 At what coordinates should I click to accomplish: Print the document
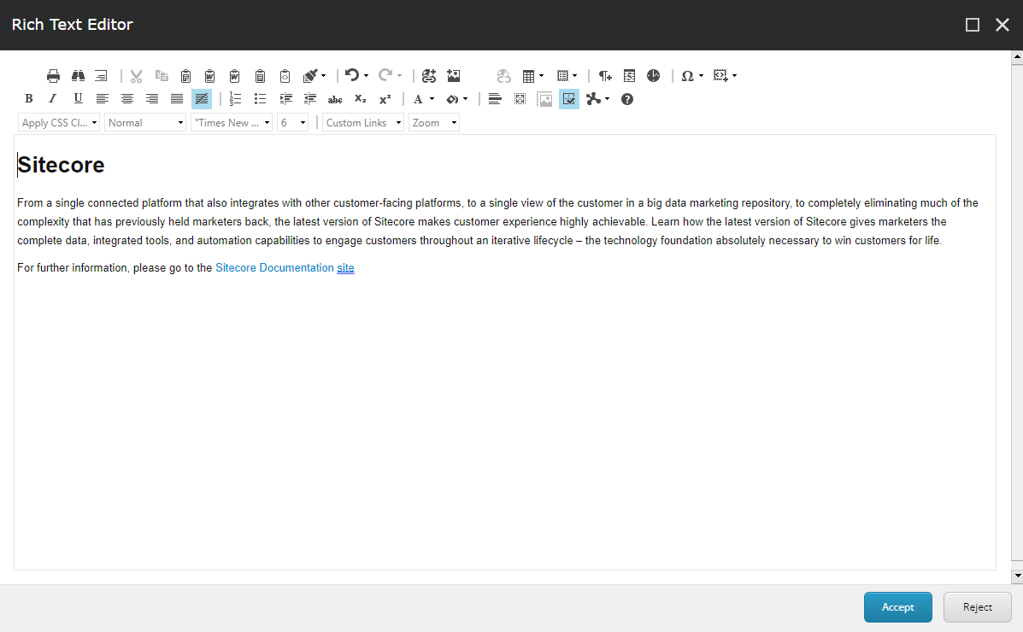click(x=53, y=75)
